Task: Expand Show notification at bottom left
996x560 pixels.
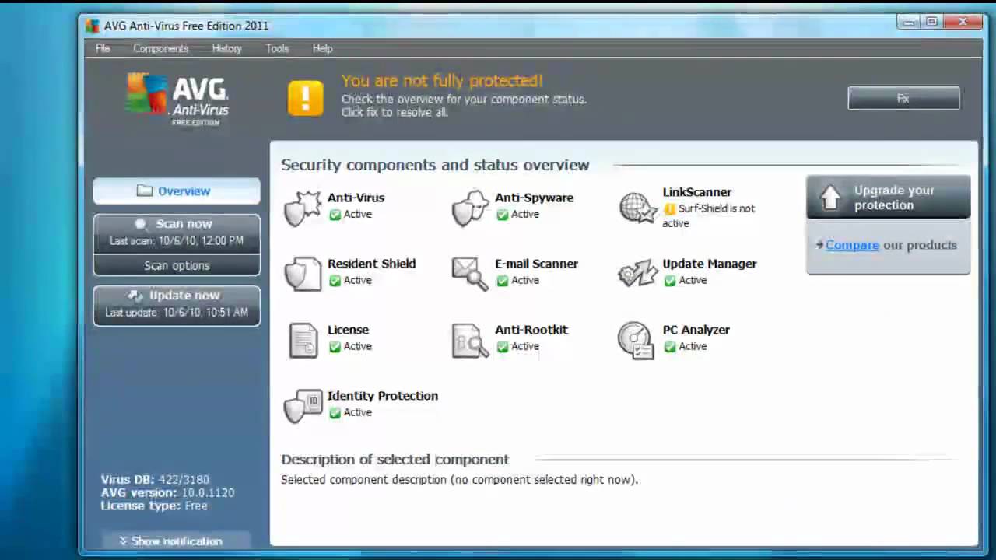Action: 177,541
